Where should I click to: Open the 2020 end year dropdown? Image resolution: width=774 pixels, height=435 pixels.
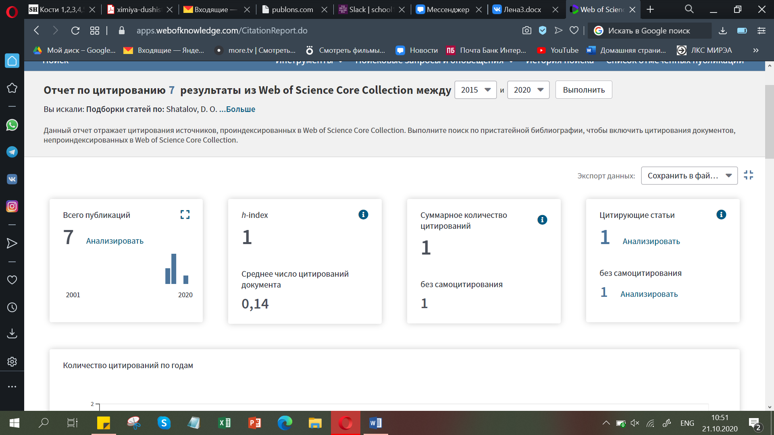[x=528, y=90]
